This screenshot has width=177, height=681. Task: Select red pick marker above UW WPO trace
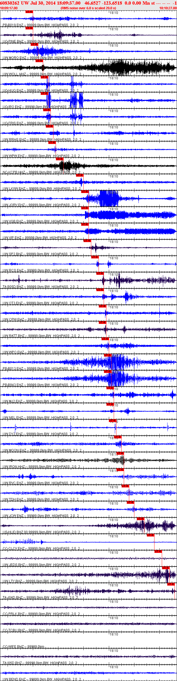point(105,339)
